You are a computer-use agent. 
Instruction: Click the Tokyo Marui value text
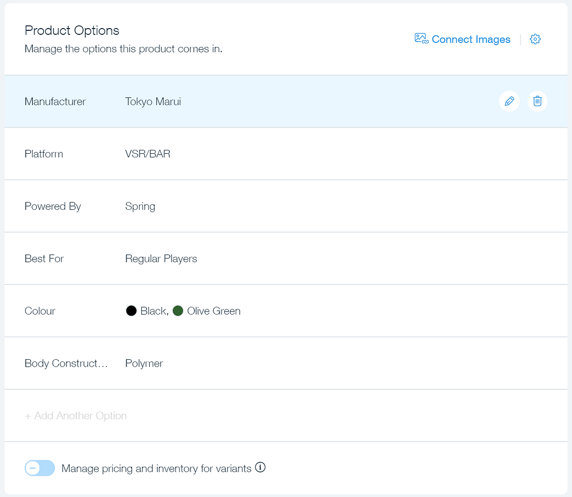[153, 101]
